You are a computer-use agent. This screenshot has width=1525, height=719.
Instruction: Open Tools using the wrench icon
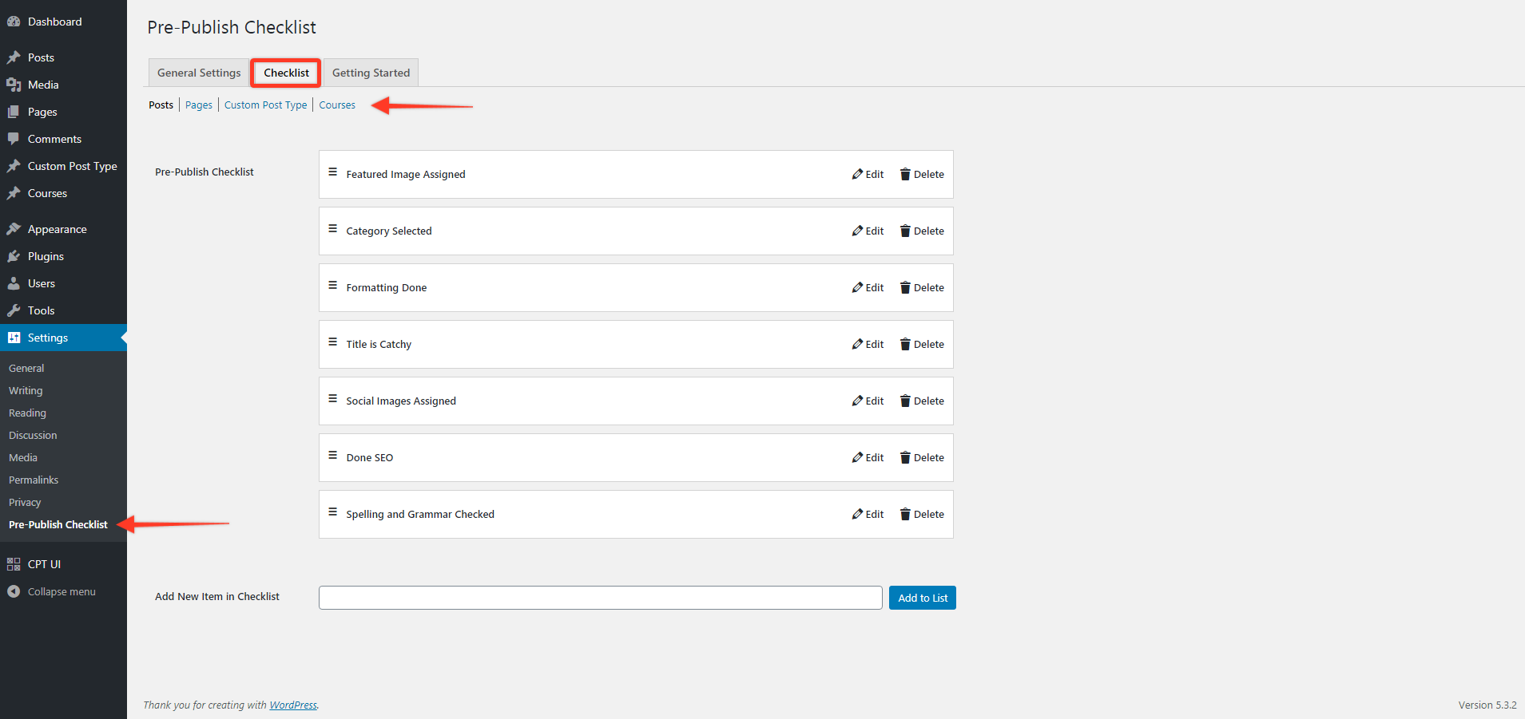pyautogui.click(x=14, y=310)
